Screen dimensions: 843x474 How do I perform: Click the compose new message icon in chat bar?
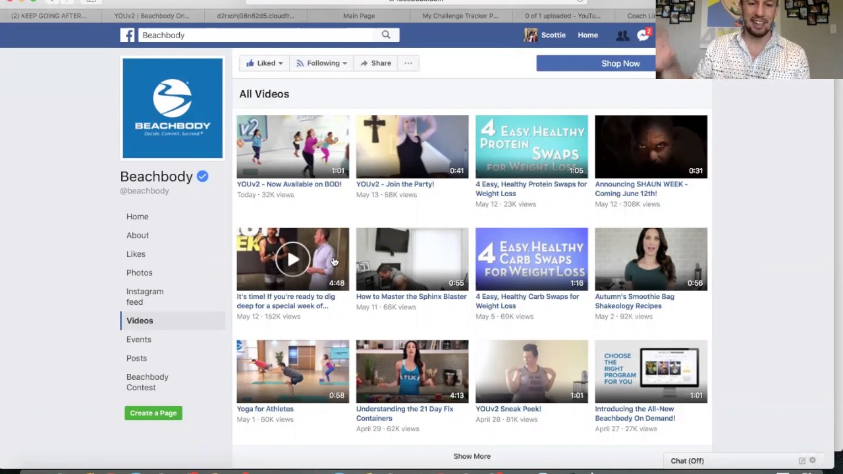(x=802, y=461)
